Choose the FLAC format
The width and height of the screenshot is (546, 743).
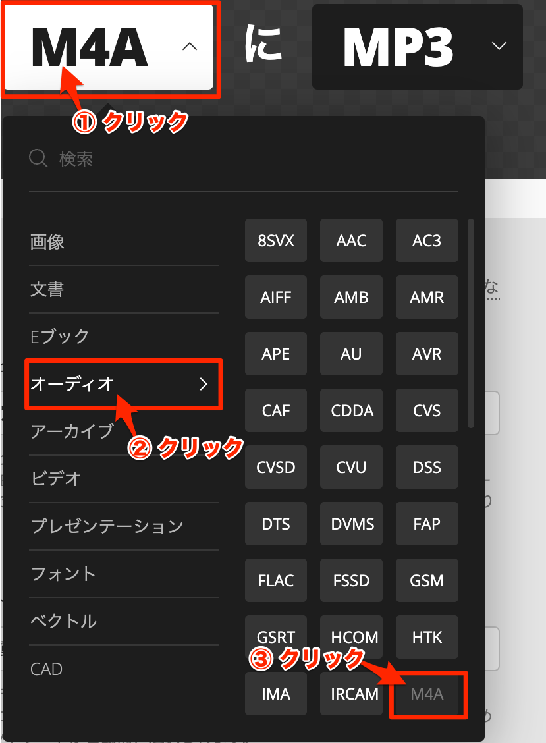coord(275,580)
